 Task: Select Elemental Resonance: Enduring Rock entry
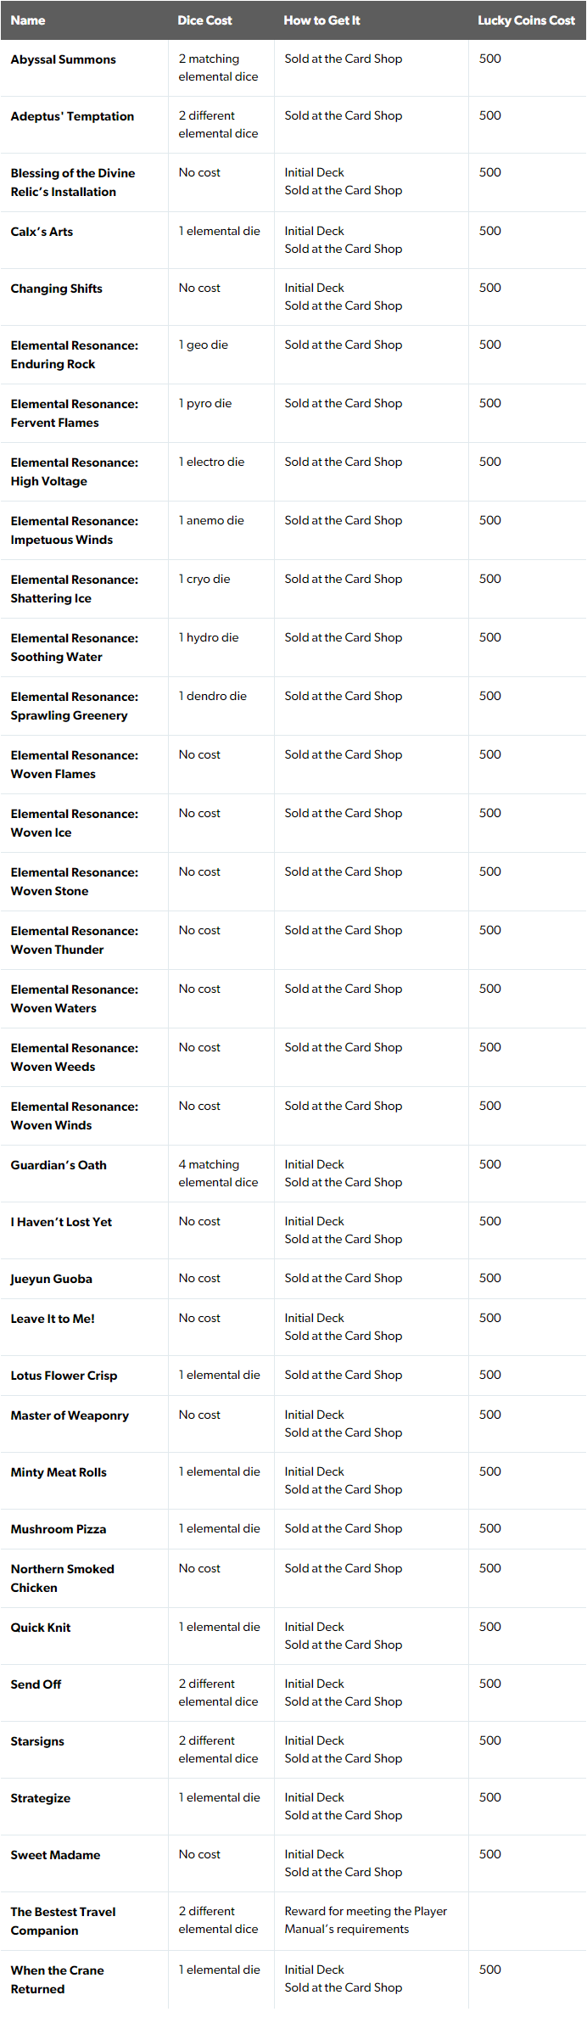[75, 355]
